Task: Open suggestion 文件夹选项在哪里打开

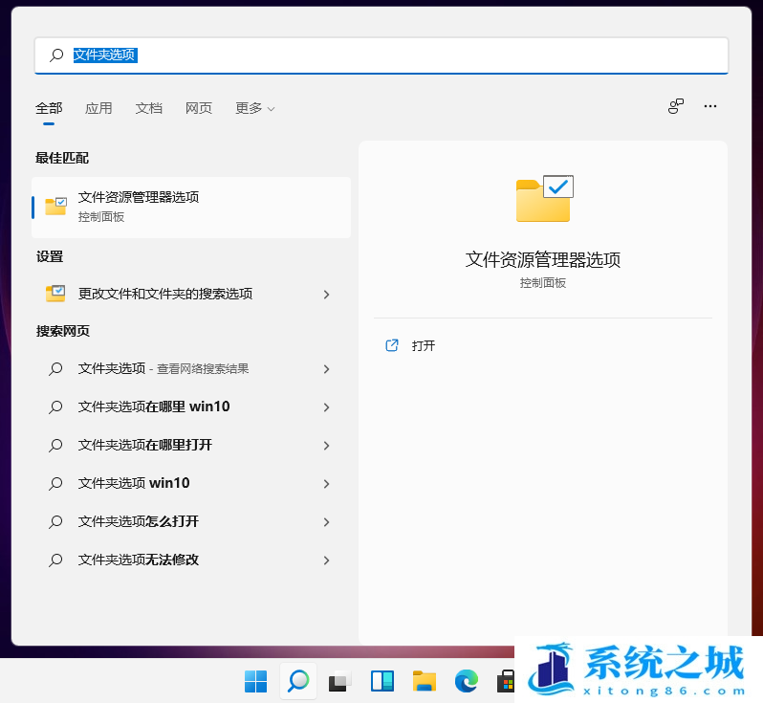Action: (191, 446)
